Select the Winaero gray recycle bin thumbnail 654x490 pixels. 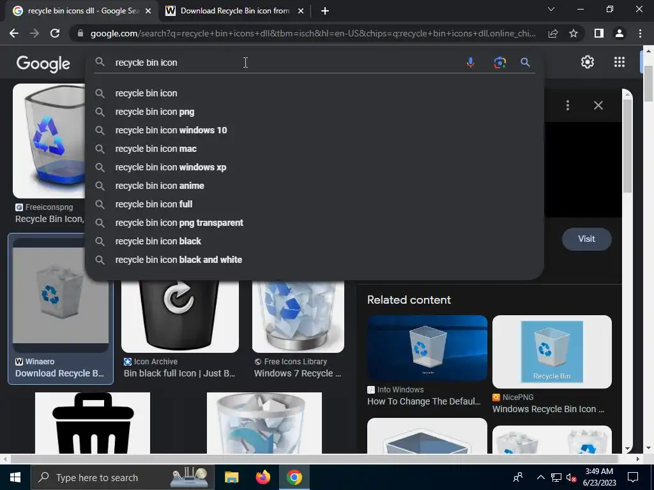click(x=61, y=296)
